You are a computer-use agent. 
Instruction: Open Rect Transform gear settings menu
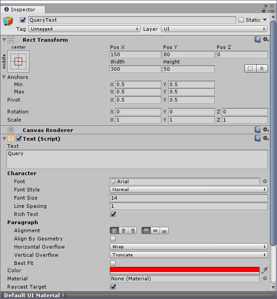point(266,39)
